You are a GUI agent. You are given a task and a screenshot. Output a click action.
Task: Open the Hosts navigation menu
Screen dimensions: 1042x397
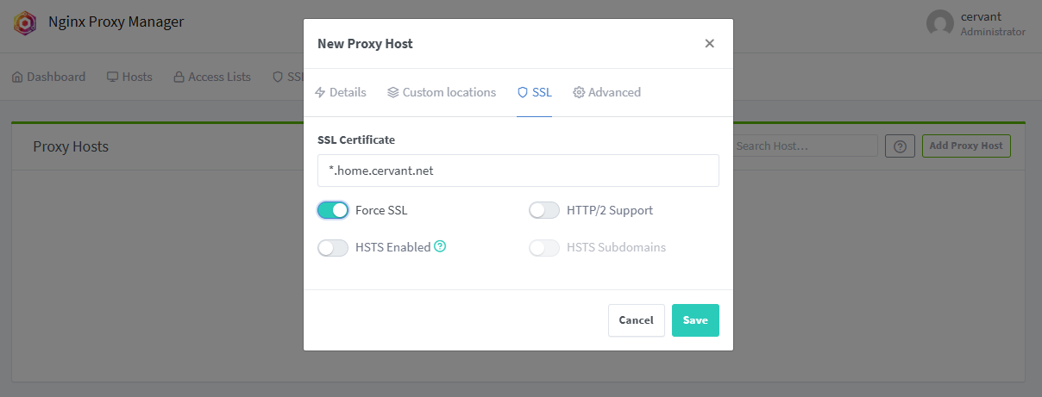129,77
